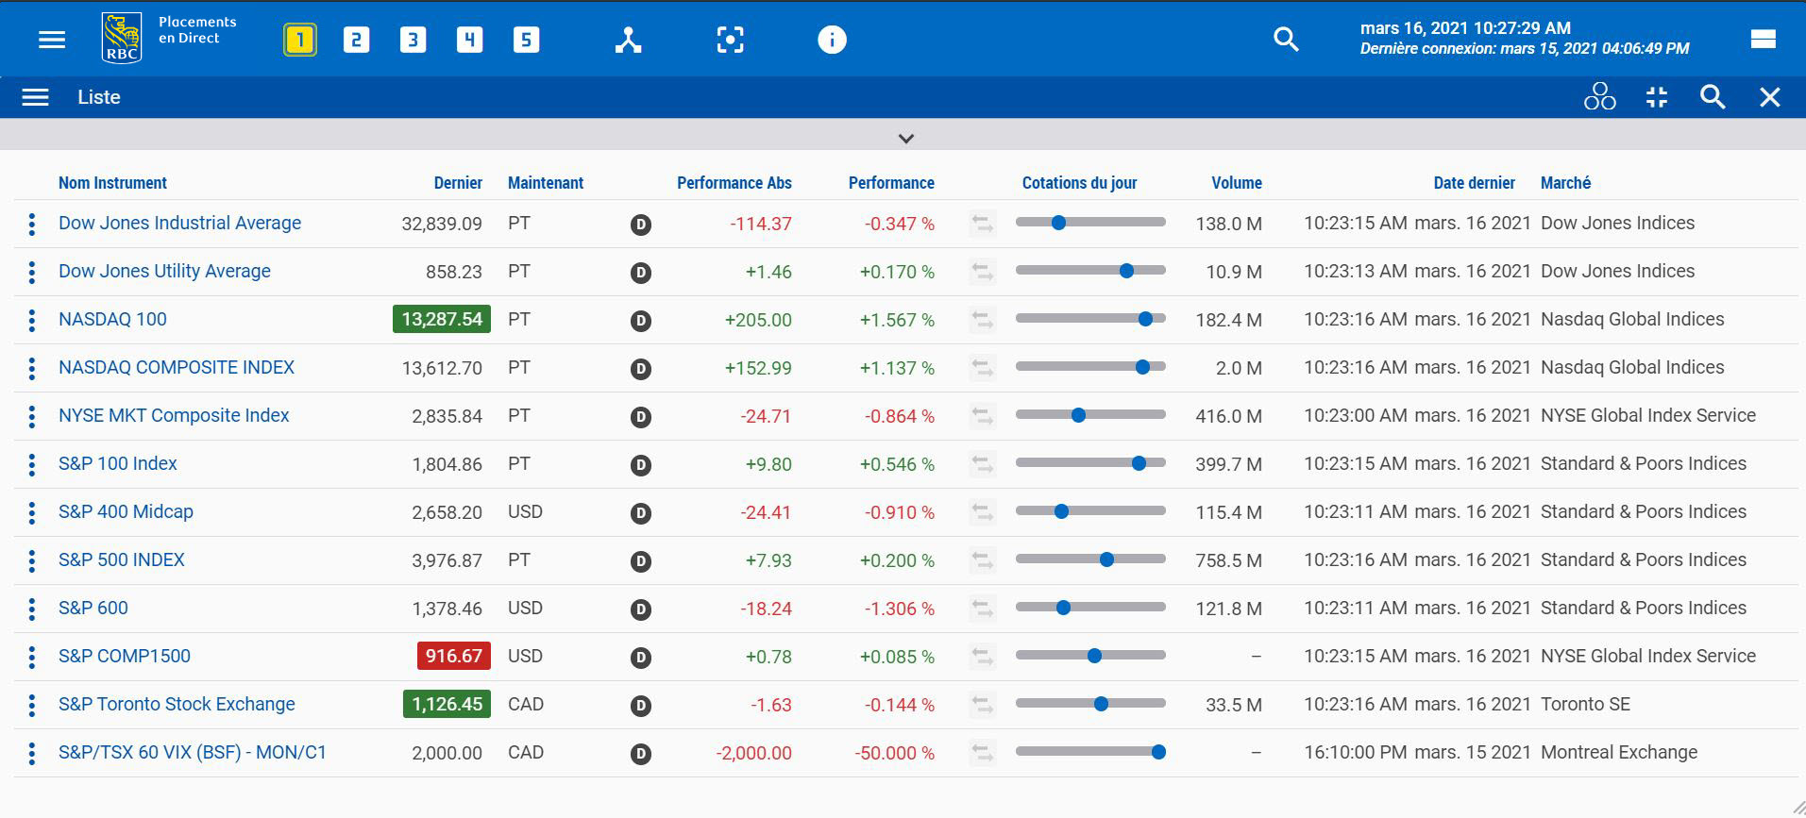Open Dow Jones Industrial Average instrument
The height and width of the screenshot is (818, 1806).
coord(179,223)
